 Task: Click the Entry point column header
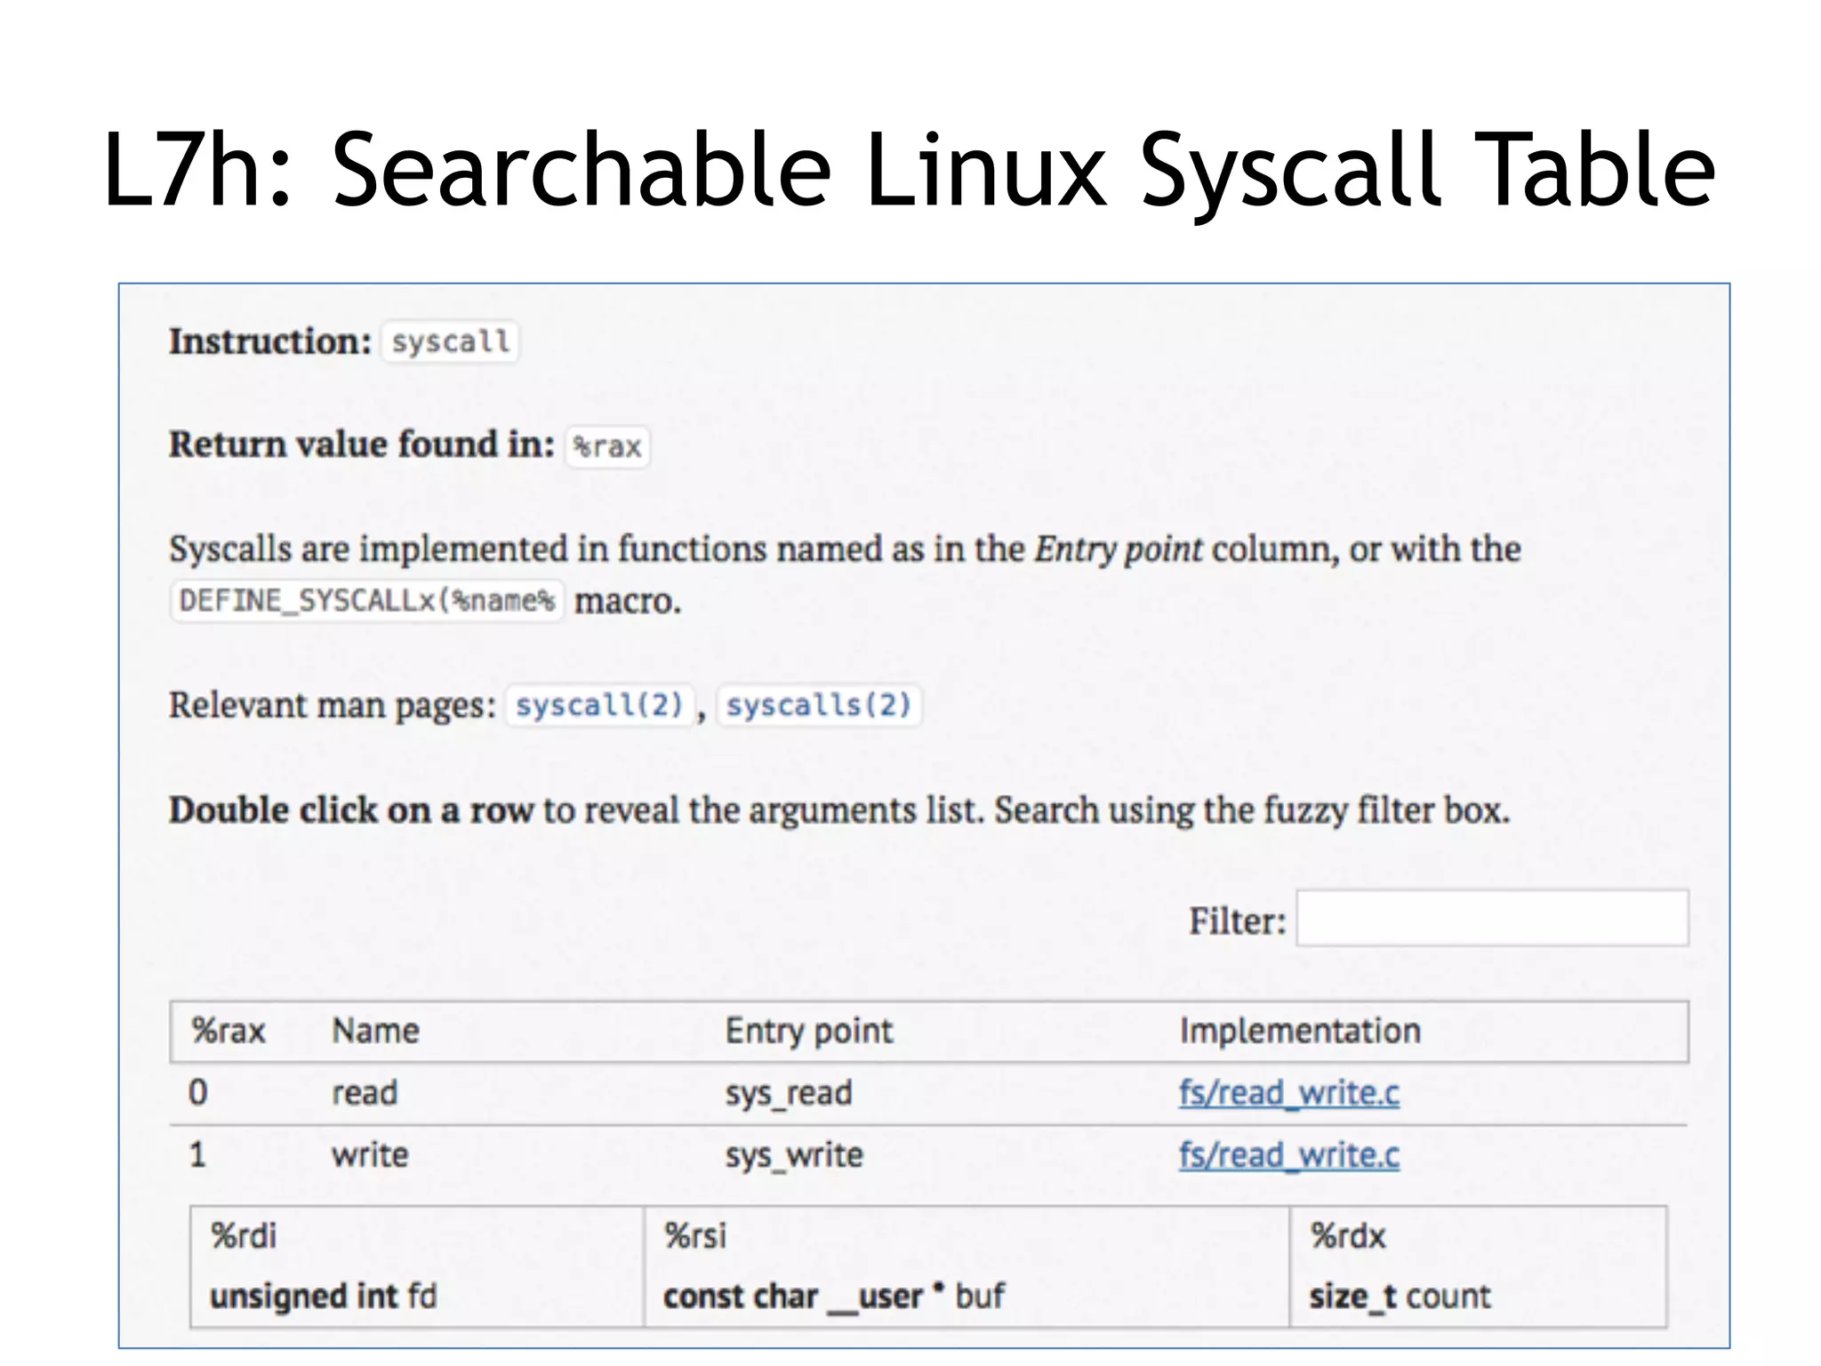point(808,1031)
